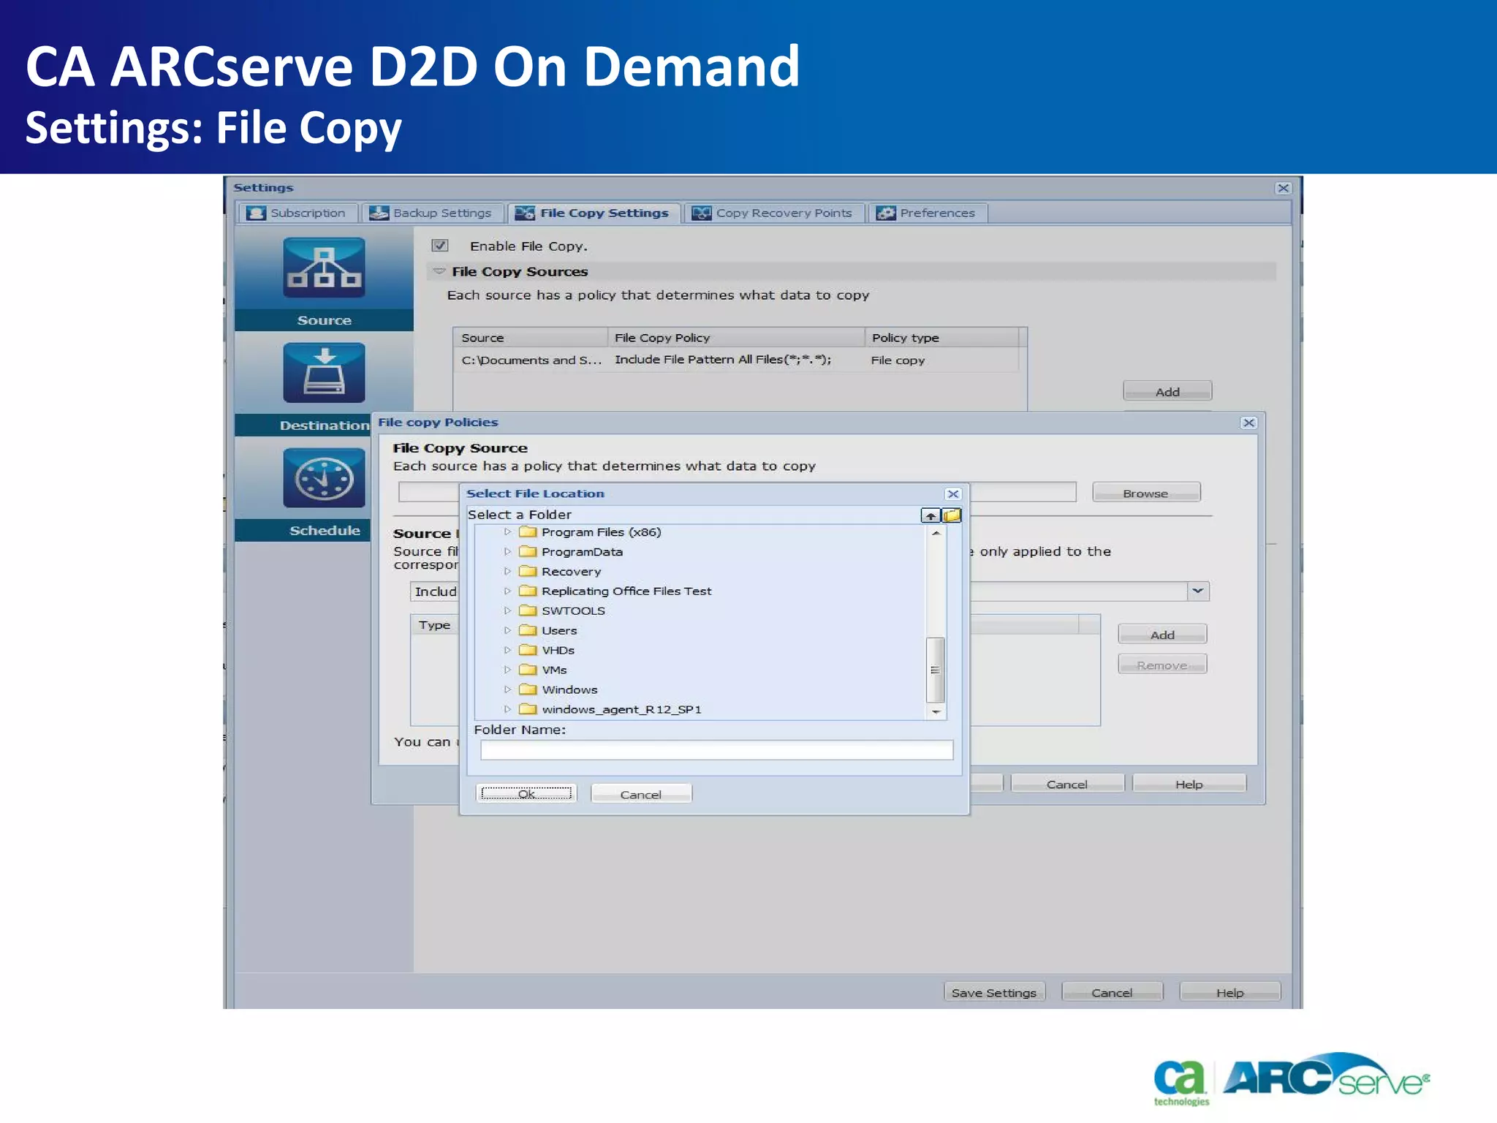The image size is (1497, 1123).
Task: Click the Windows folder icon
Action: tap(528, 689)
